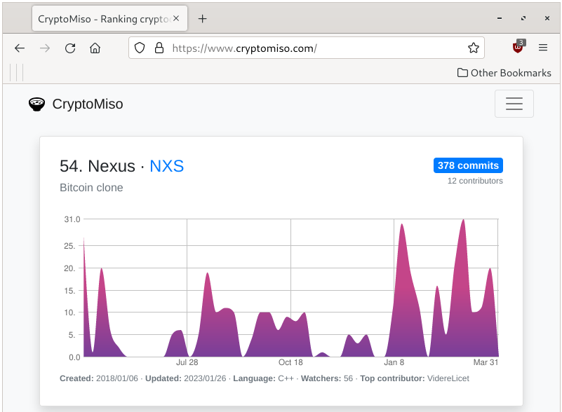Click the NXS ticker link

166,166
